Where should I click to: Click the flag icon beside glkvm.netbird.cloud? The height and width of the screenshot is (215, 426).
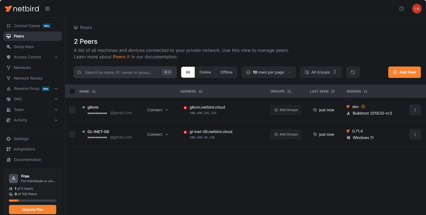[185, 108]
